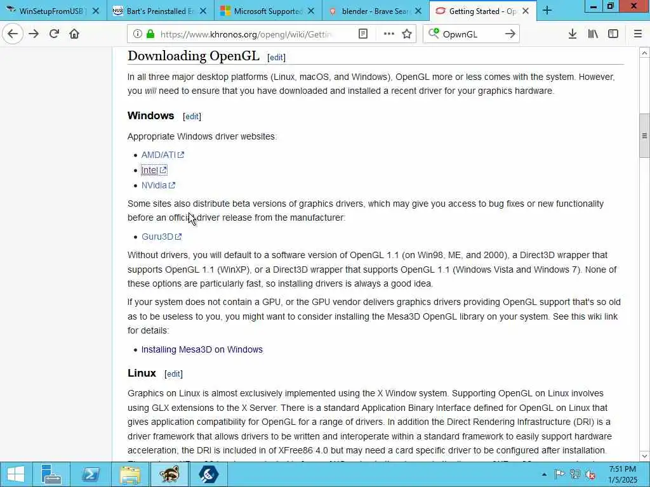Toggle reader view for this page

click(363, 34)
